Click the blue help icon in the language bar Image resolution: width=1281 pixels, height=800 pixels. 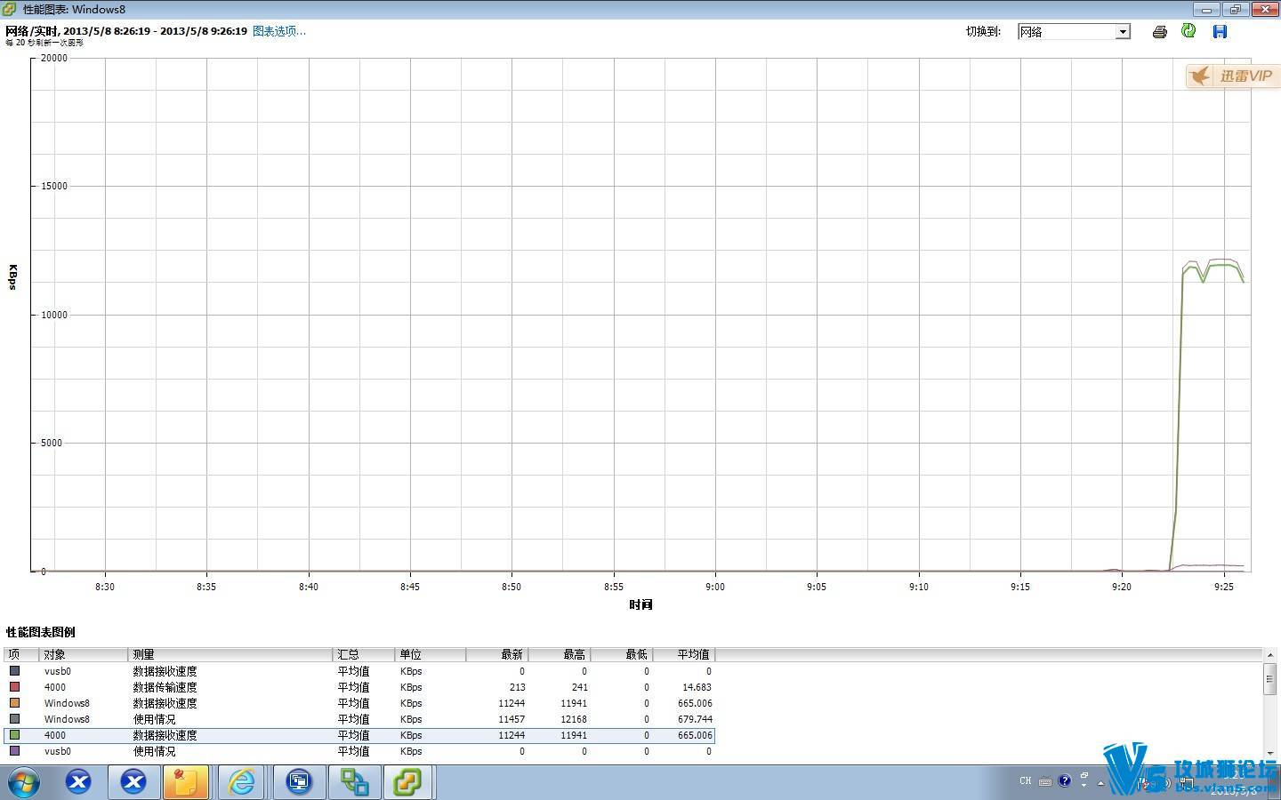[x=1064, y=781]
